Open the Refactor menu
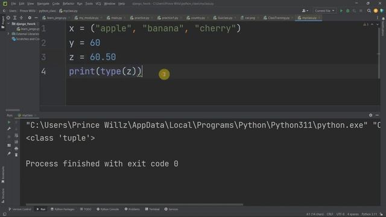This screenshot has height=217, width=386. [x=68, y=4]
